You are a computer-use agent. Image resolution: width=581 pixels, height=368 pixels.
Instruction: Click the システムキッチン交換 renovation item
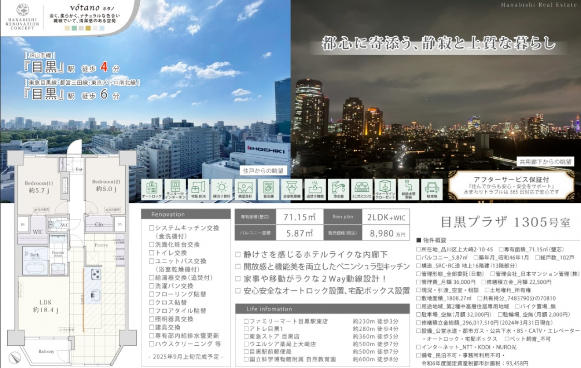pyautogui.click(x=184, y=228)
